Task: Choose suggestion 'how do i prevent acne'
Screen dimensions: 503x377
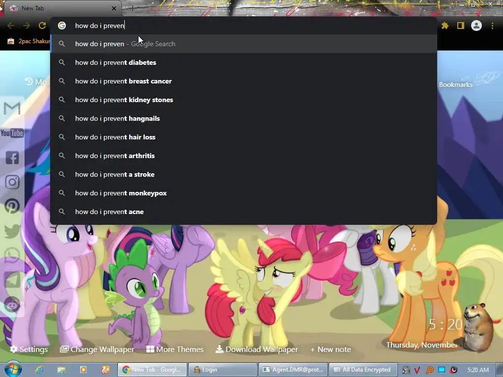Action: tap(244, 212)
